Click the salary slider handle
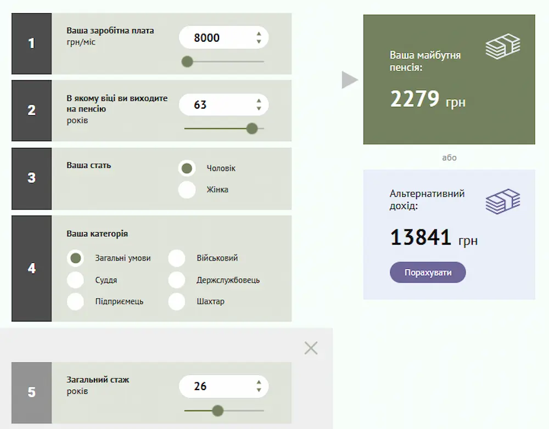The width and height of the screenshot is (549, 429). pos(187,61)
